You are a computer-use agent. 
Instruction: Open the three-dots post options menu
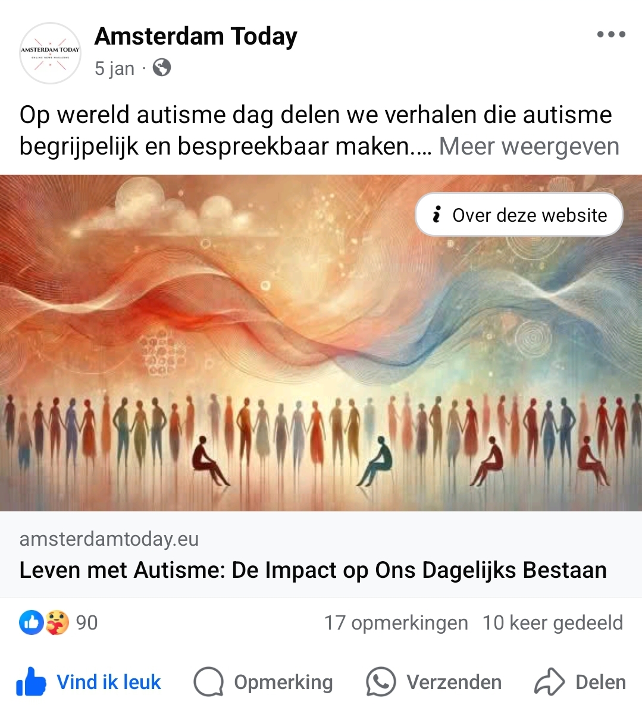[x=611, y=34]
